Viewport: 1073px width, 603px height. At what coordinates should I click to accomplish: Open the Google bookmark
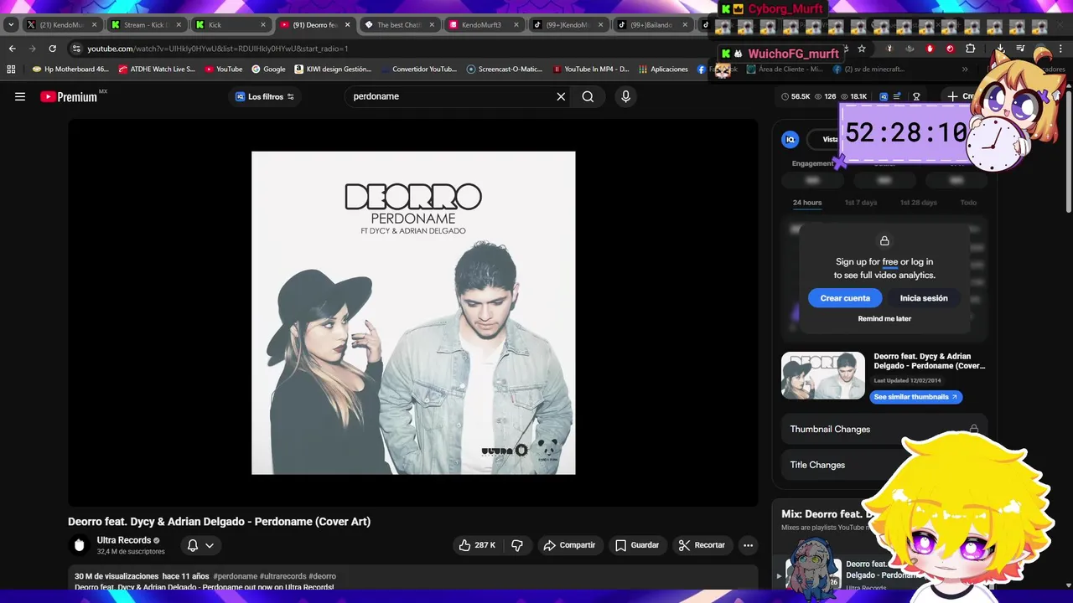pos(268,70)
